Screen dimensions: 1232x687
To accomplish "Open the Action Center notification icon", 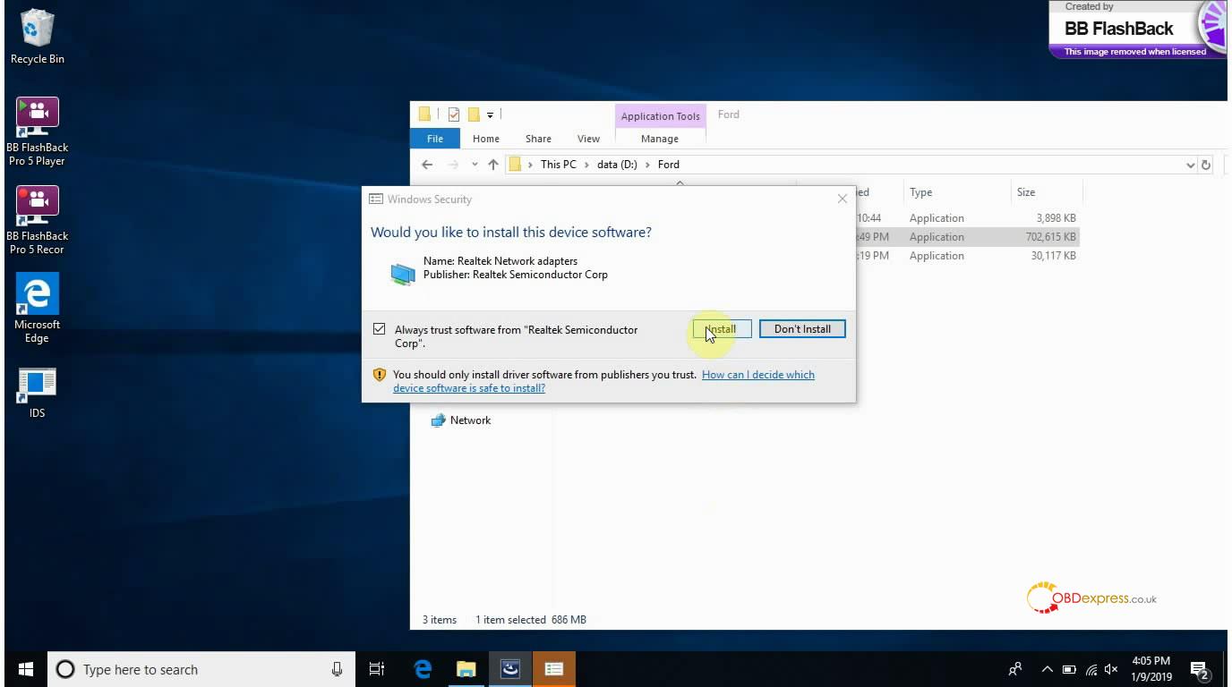I will (1199, 669).
